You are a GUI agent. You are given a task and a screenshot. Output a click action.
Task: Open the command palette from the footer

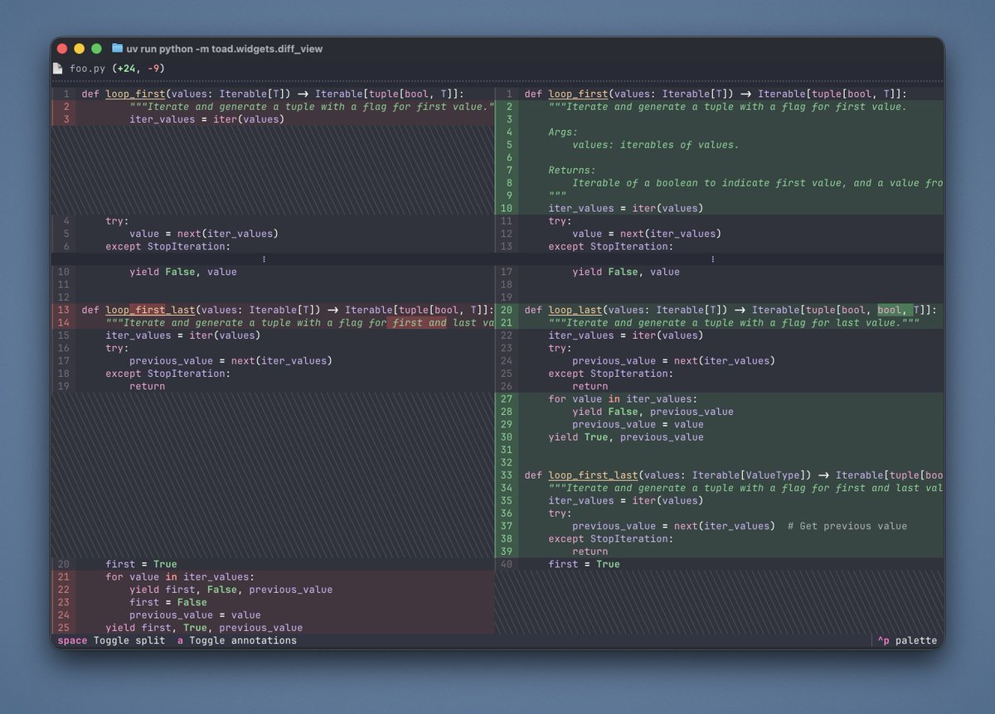click(907, 640)
